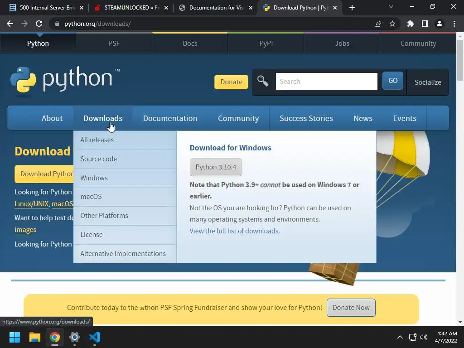Select the Docs top-level site tab
This screenshot has height=348, width=464.
tap(190, 43)
